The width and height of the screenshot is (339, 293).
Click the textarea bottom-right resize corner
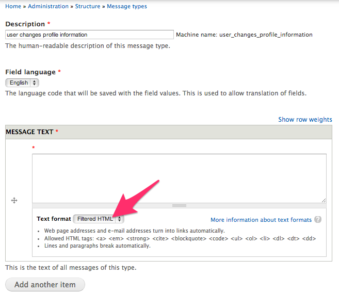point(324,200)
